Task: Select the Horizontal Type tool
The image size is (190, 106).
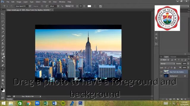Action: point(3,69)
